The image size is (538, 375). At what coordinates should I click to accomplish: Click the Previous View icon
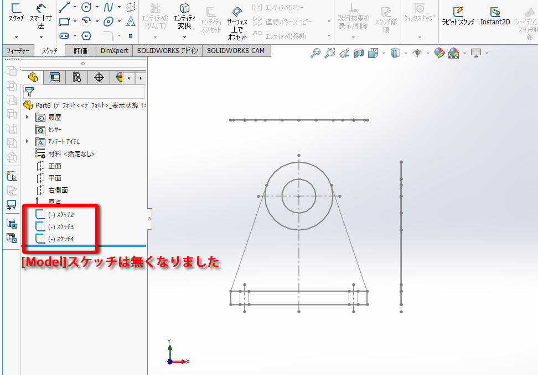(344, 53)
